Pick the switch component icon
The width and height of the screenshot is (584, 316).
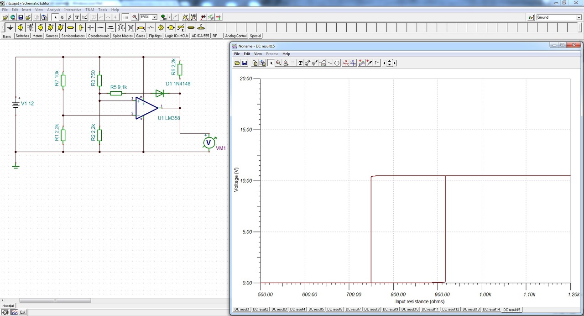coord(151,27)
